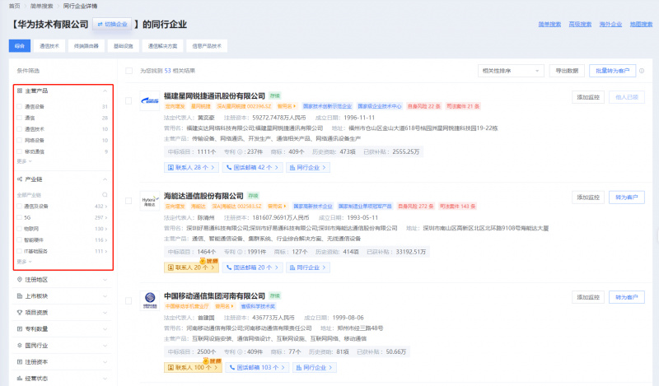Expand 曾用名 tag for 福建星网锐捷

point(287,106)
